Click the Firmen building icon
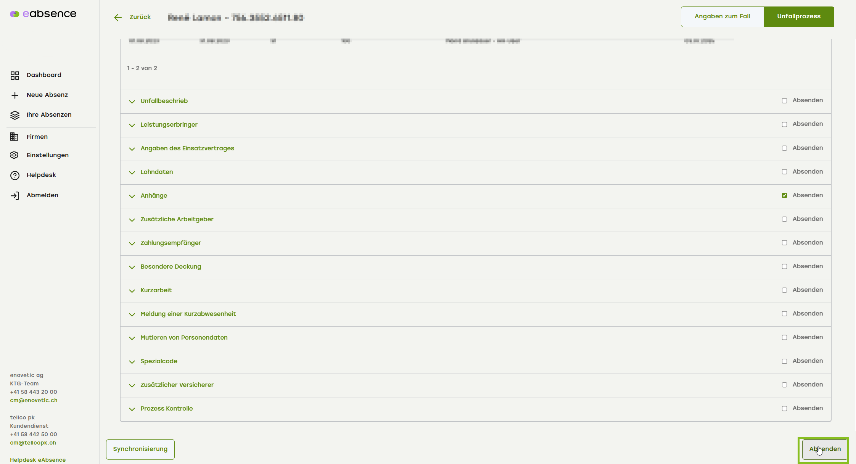 click(x=14, y=137)
